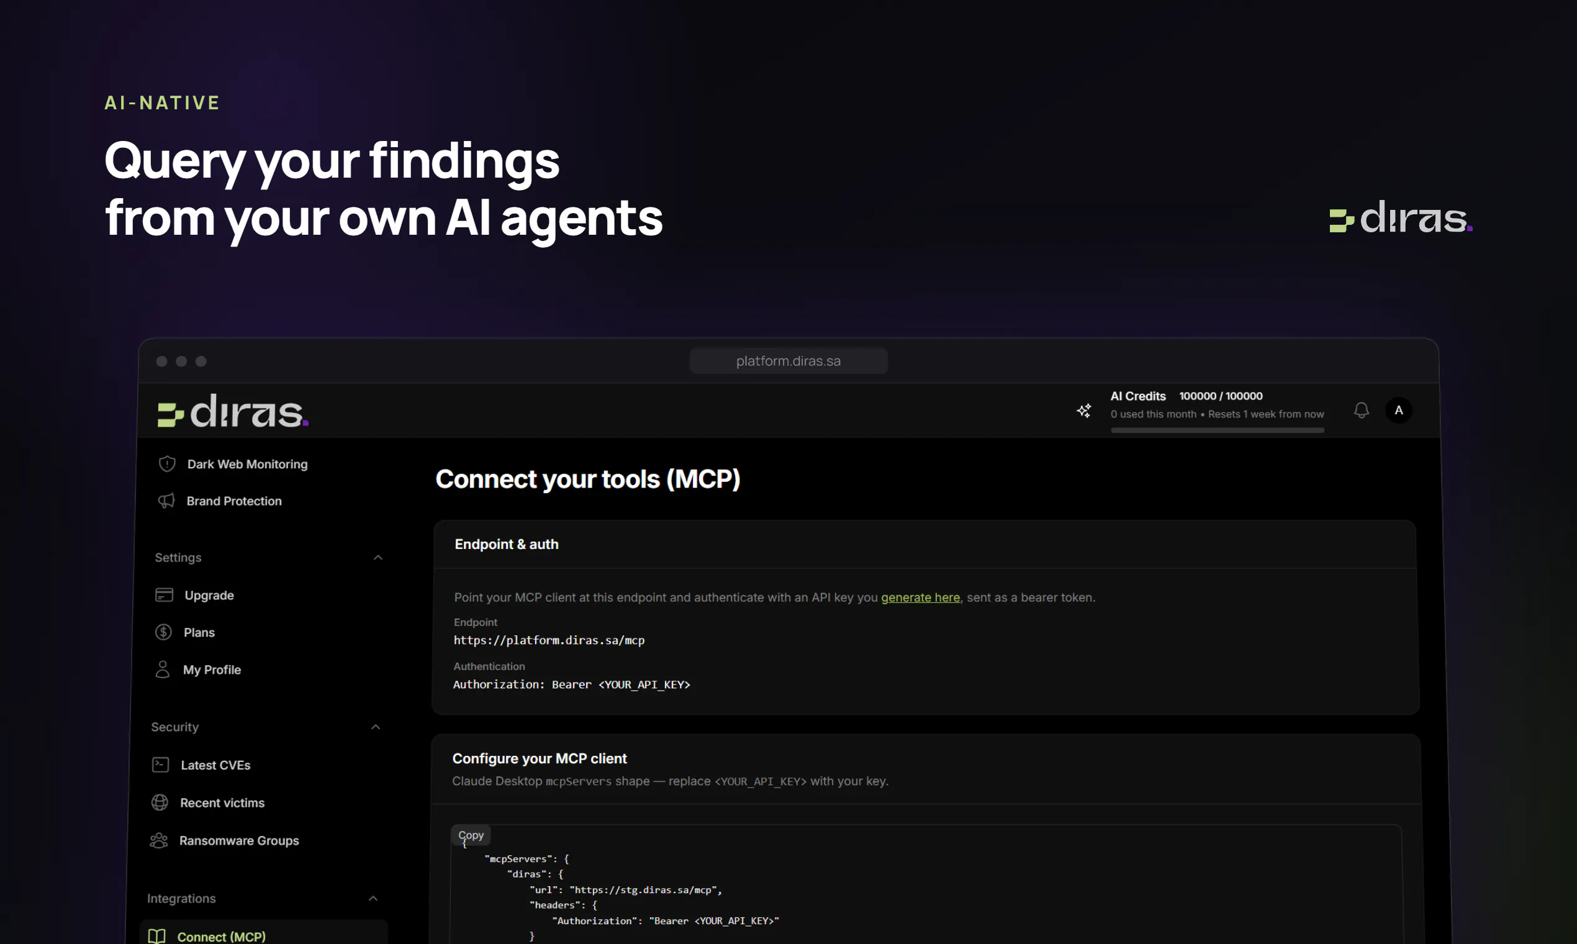Click the "Integrations" section header text
Viewport: 1577px width, 944px height.
point(181,899)
